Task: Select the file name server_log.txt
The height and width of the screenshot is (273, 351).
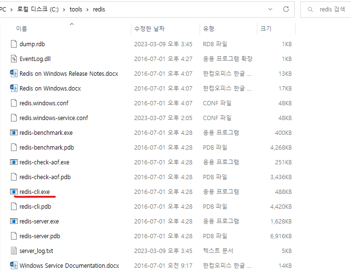Action: [36, 251]
